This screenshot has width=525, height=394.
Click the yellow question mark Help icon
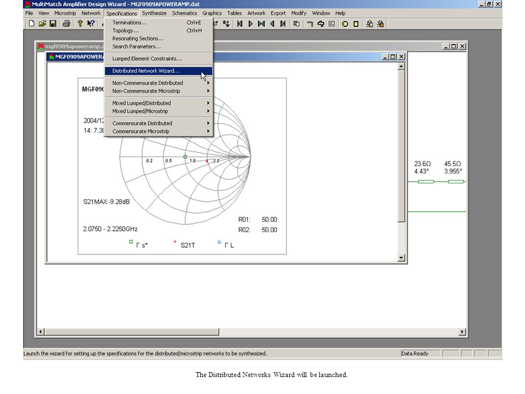[x=80, y=24]
